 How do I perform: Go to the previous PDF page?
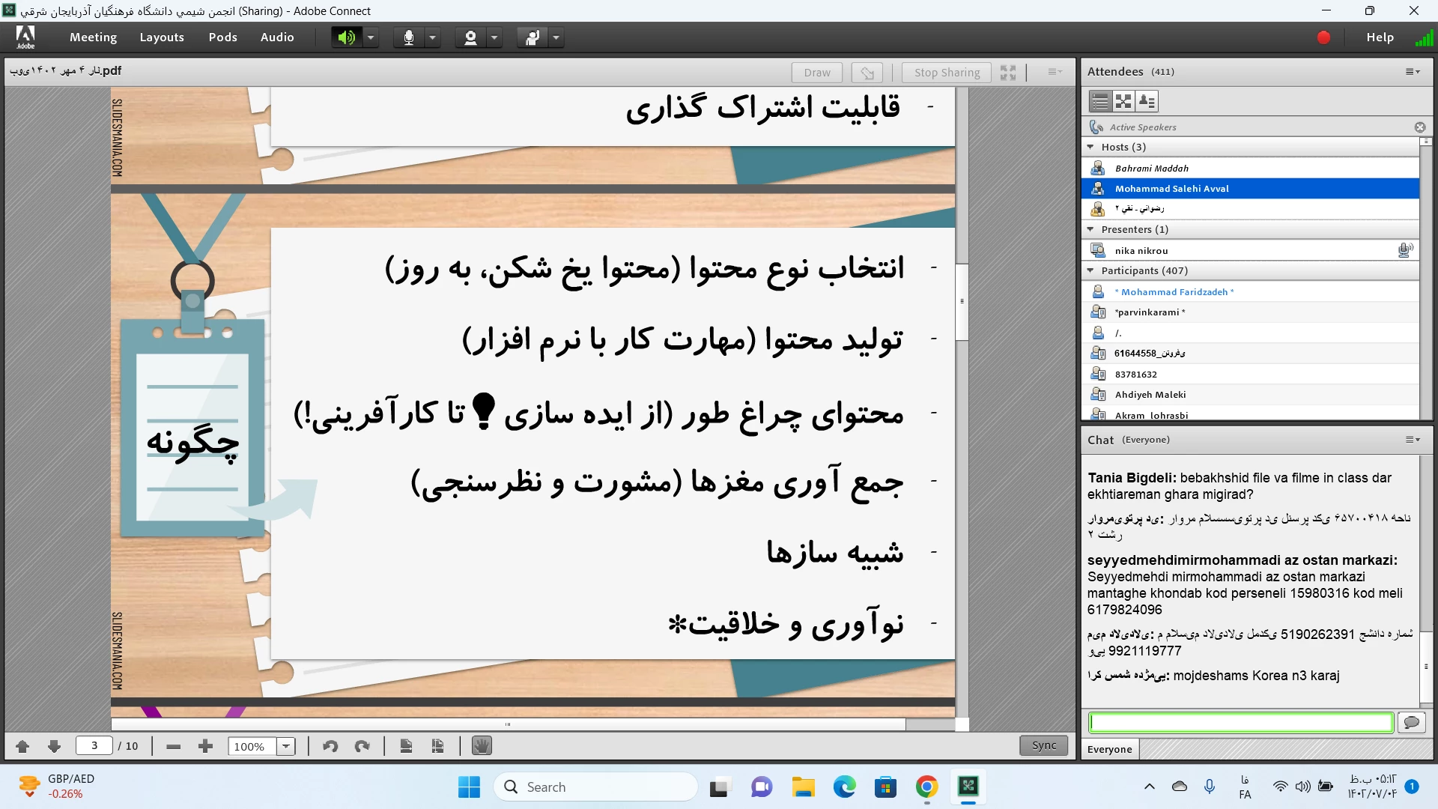click(22, 746)
